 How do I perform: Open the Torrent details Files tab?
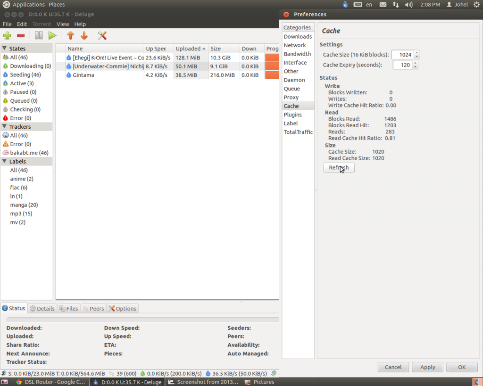point(69,309)
